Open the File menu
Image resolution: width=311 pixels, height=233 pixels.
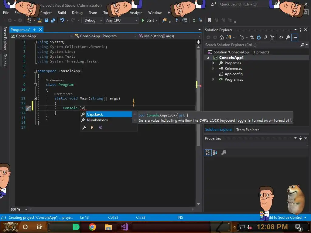click(6, 13)
